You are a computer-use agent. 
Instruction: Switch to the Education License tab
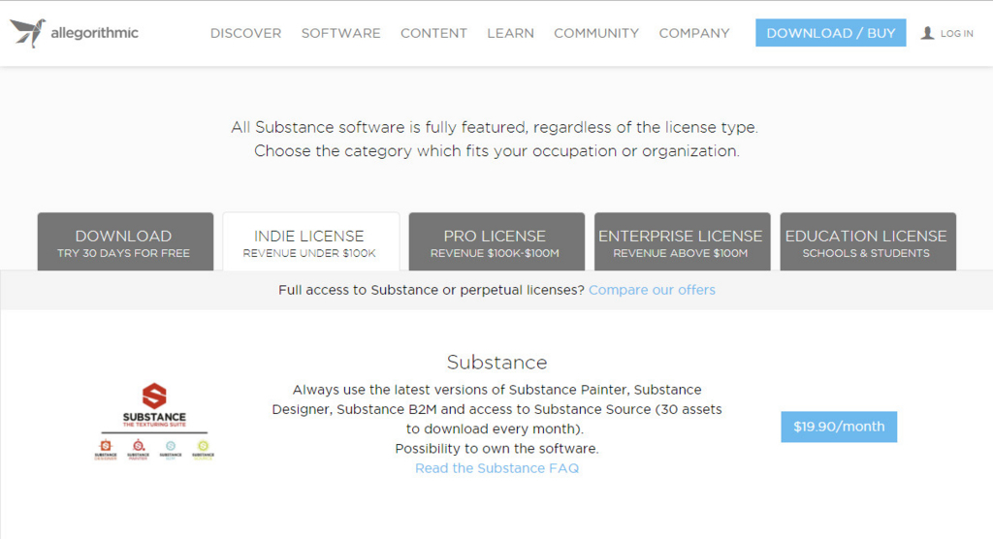click(868, 242)
